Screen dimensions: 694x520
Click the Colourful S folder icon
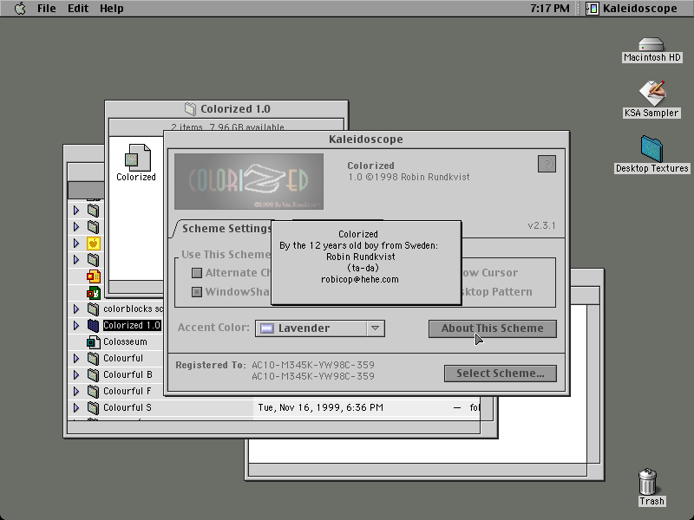point(94,407)
